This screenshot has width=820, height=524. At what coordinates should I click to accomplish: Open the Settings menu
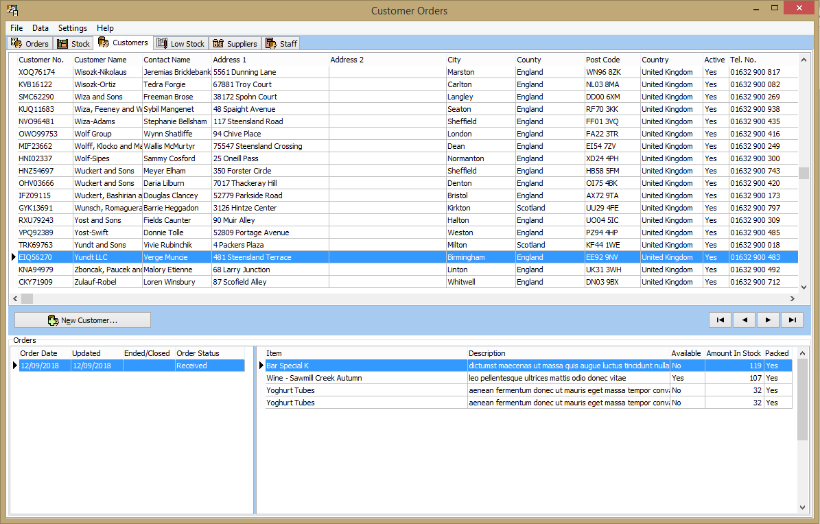coord(72,28)
